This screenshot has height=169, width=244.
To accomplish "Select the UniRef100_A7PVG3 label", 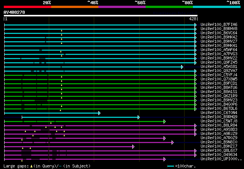I will pos(219,54).
